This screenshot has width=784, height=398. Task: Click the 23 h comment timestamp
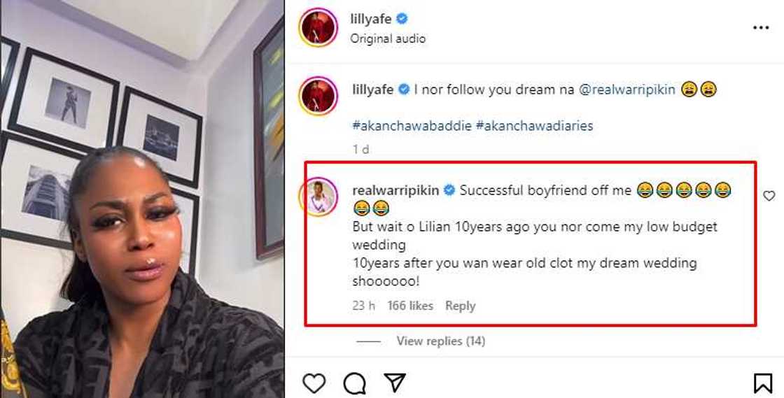[x=363, y=306]
